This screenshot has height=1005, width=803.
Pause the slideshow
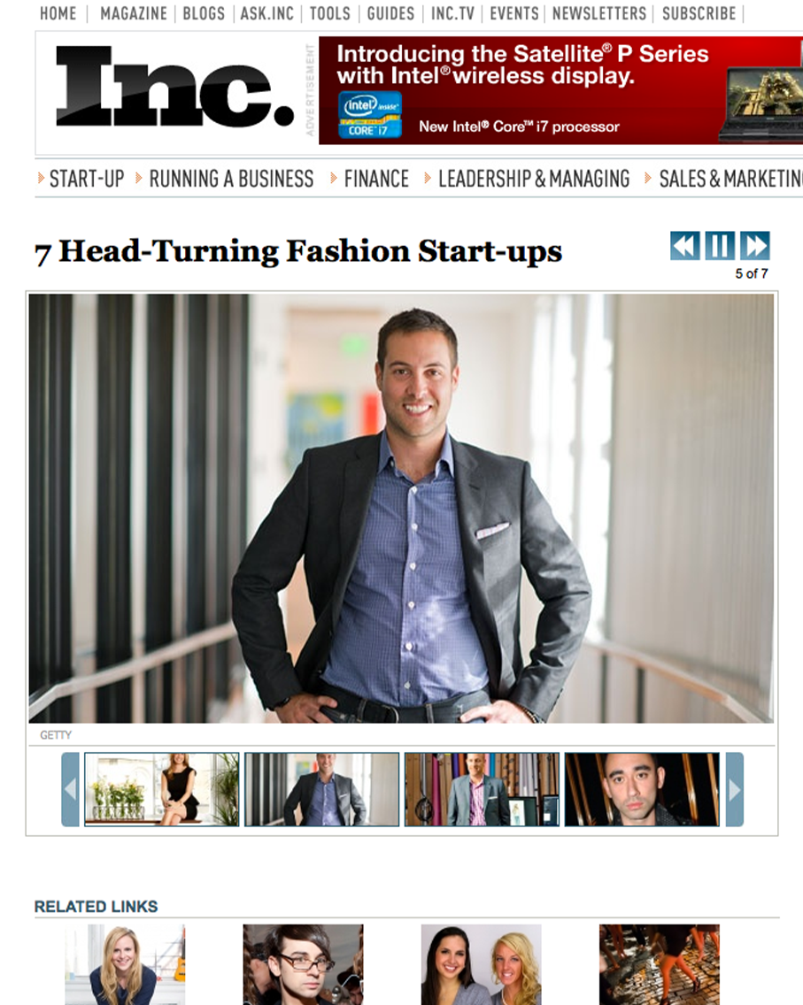pyautogui.click(x=720, y=246)
